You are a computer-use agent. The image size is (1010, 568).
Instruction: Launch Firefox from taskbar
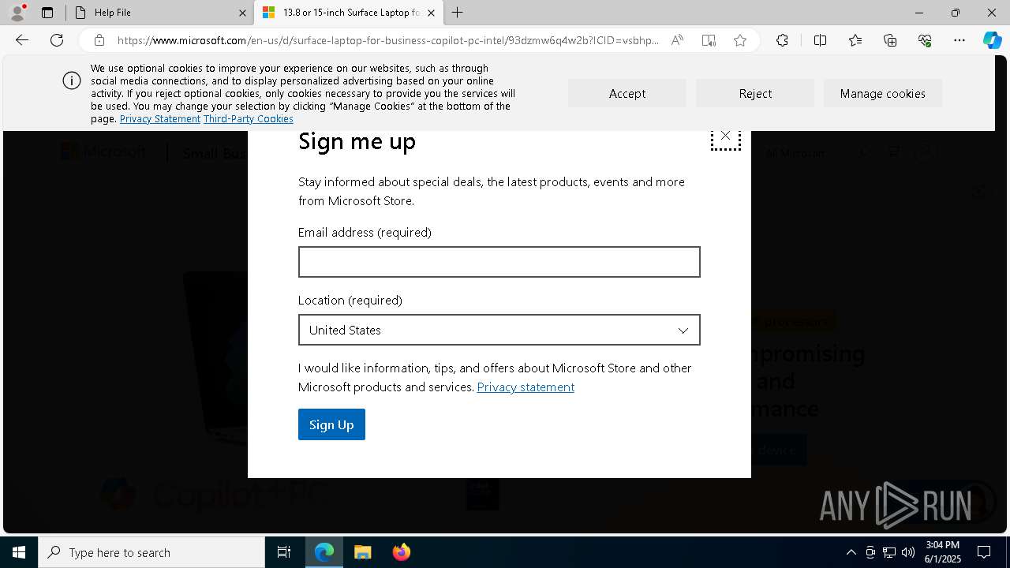click(401, 552)
